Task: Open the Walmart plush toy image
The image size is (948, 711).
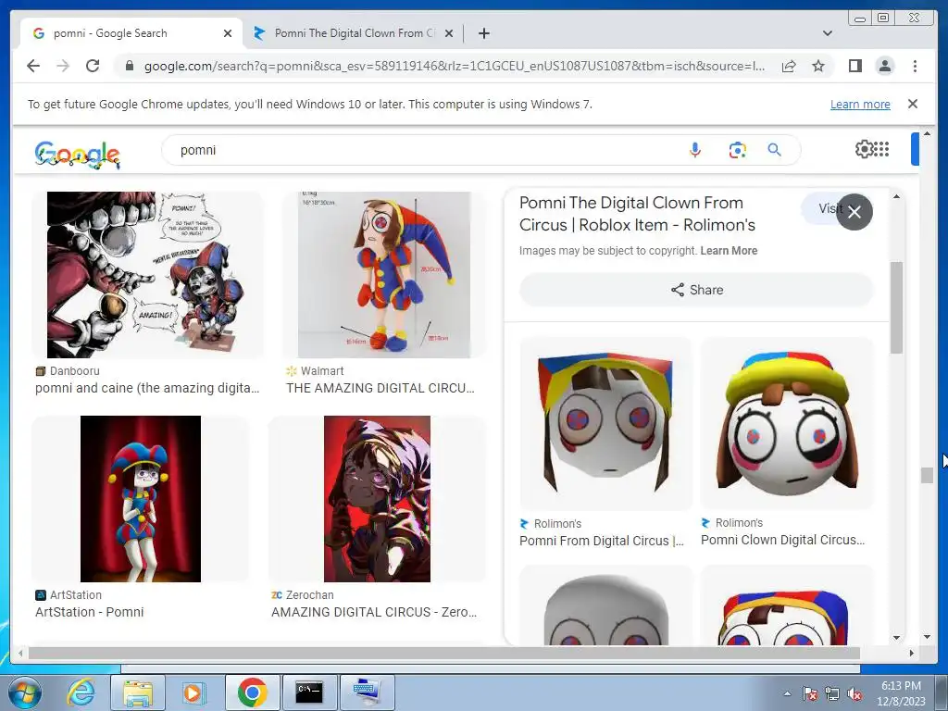Action: tap(384, 275)
